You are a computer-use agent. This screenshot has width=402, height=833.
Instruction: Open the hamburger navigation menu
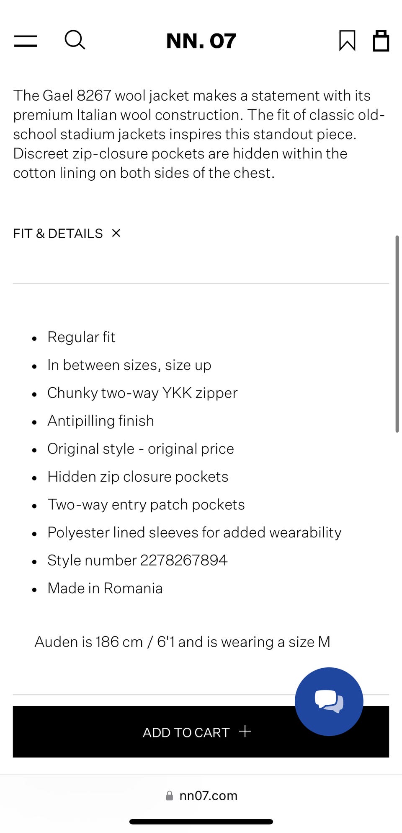[x=26, y=41]
